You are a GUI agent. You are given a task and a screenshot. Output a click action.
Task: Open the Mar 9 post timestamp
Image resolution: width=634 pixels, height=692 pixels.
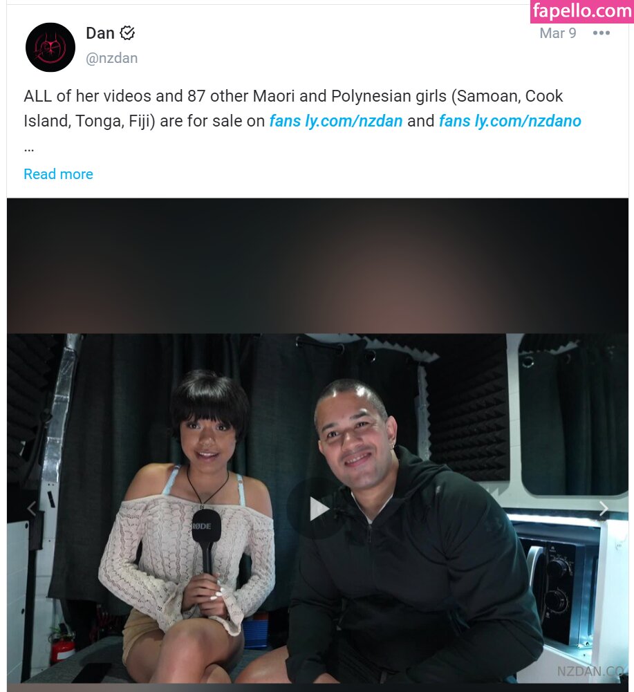558,33
